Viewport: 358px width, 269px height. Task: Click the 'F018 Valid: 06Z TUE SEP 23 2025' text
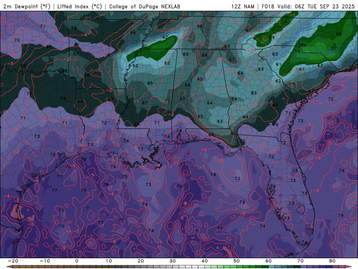coord(308,6)
